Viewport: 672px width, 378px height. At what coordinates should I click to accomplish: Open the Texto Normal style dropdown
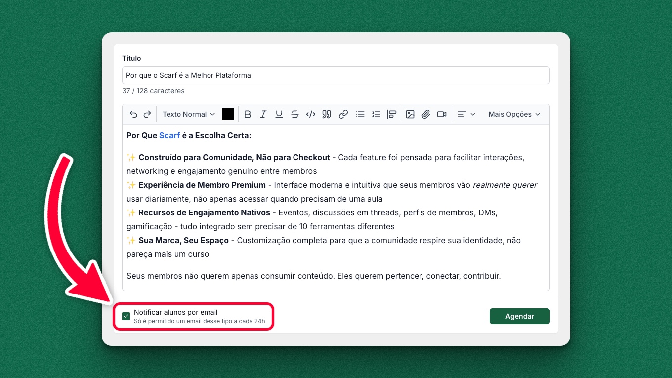(189, 114)
